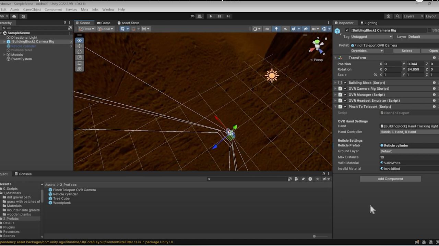Screen dimensions: 439x246
Task: Toggle OVR Headset Emulator script checkbox
Action: [x=345, y=101]
